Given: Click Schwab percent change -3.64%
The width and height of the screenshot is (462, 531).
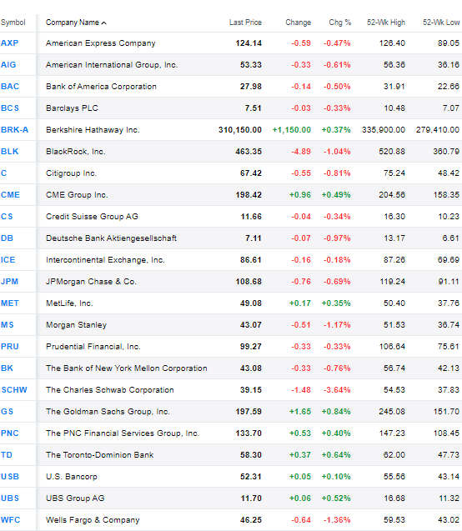Looking at the screenshot, I should 337,390.
